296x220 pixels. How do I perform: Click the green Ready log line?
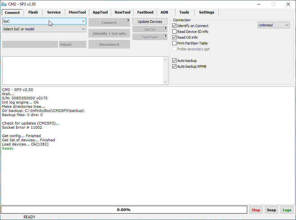coord(8,148)
